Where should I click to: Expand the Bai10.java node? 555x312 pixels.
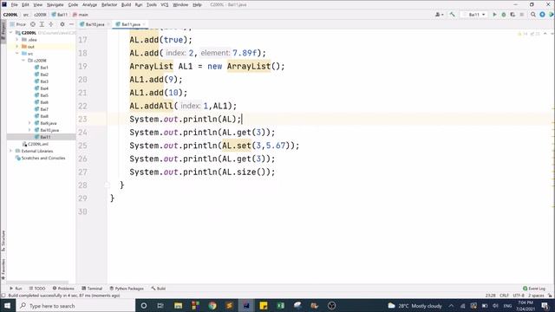[29, 130]
